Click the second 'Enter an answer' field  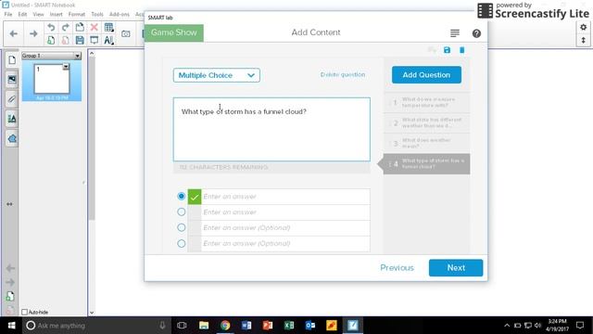pyautogui.click(x=285, y=212)
